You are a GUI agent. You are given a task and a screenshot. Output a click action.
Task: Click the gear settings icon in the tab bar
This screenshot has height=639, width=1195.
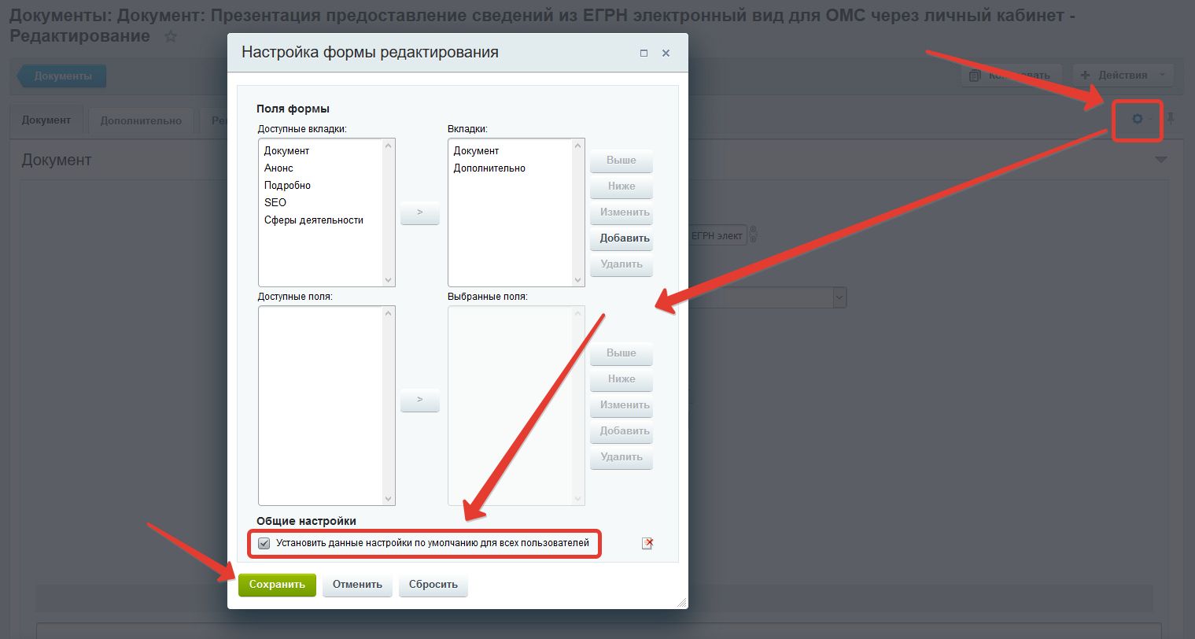click(x=1137, y=119)
